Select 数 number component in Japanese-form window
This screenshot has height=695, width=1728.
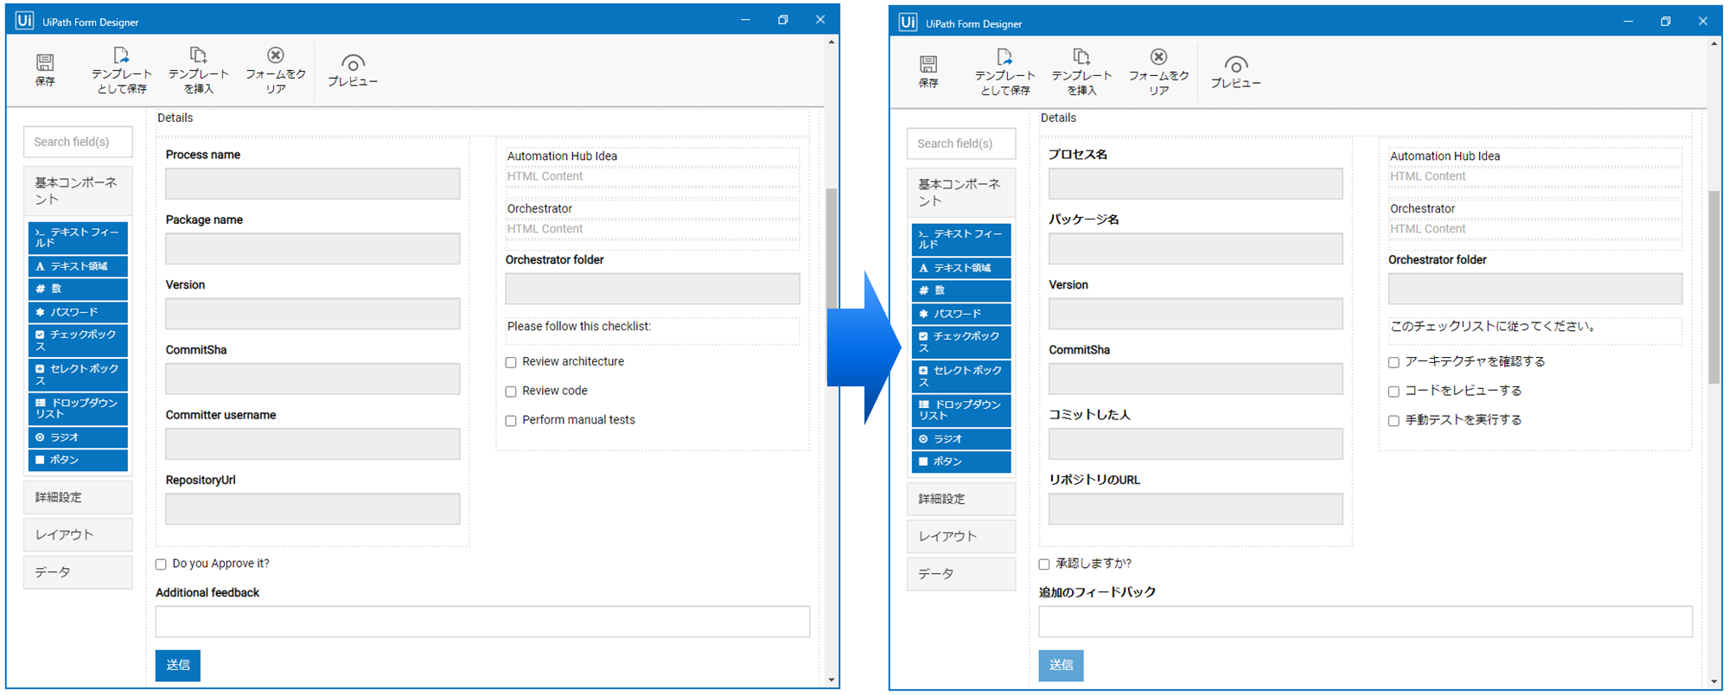point(961,290)
